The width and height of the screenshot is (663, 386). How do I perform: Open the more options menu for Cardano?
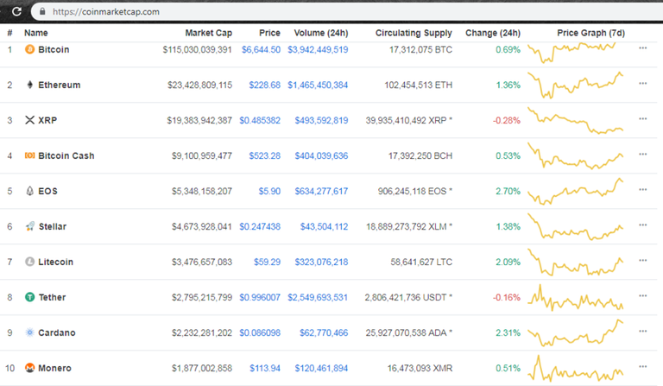(642, 332)
